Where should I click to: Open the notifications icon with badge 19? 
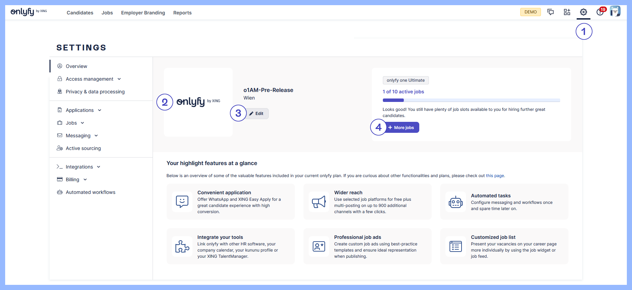(x=600, y=12)
